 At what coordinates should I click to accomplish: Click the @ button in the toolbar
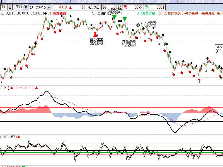pos(10,7)
